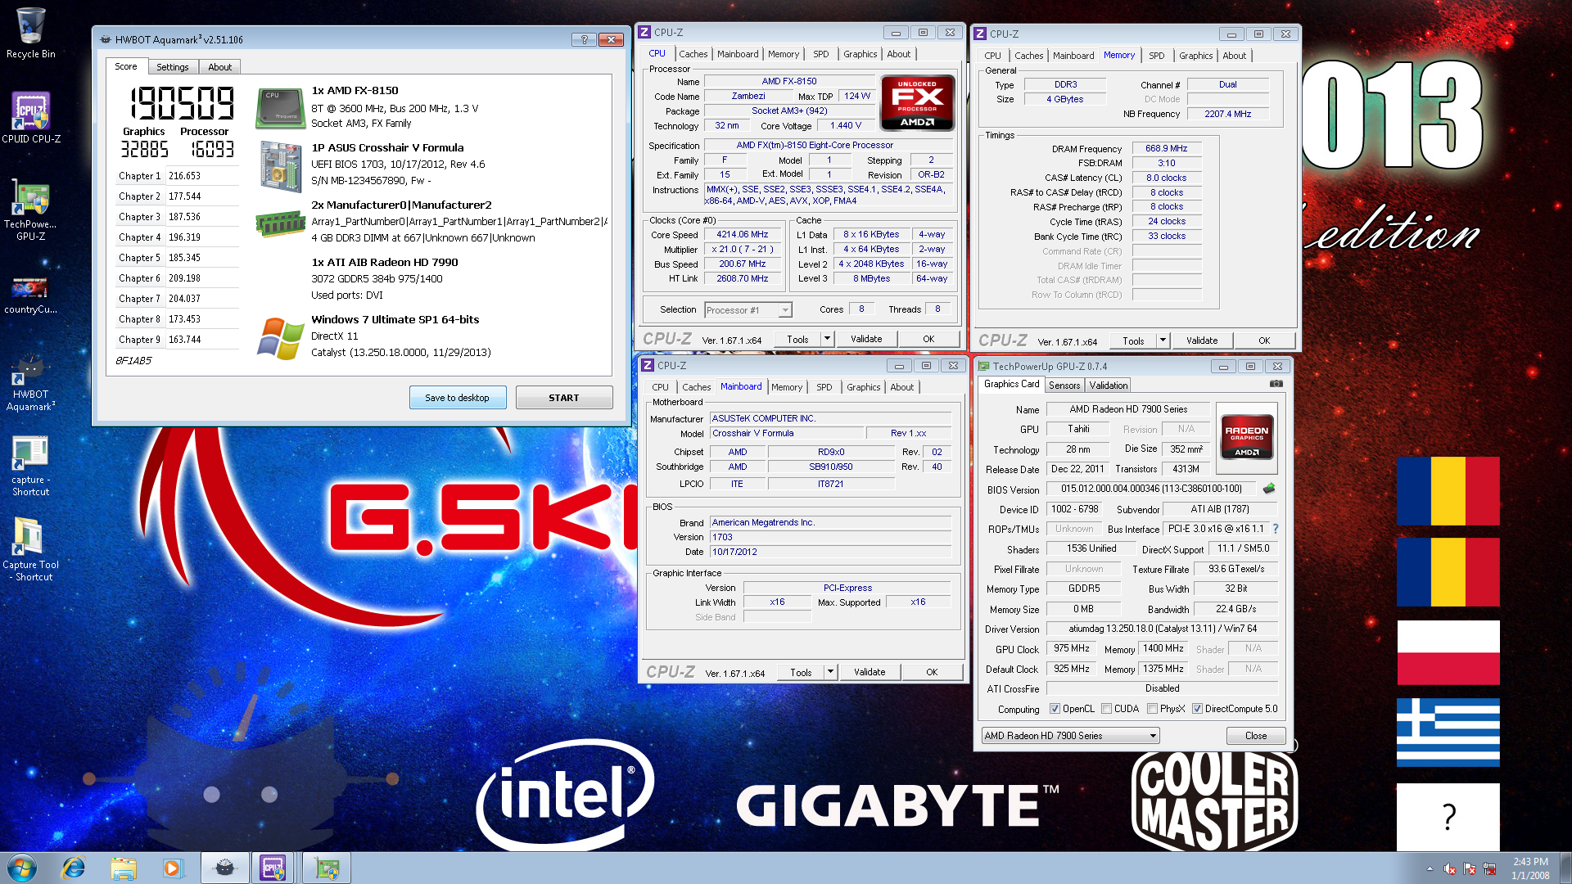Click the BIOS Version field in GPU-Z
Screen dimensions: 1572x884
[1151, 489]
